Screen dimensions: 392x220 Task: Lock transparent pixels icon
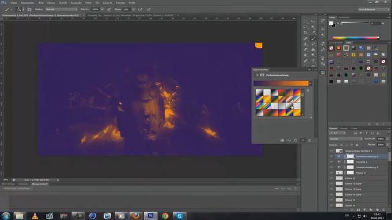341,145
